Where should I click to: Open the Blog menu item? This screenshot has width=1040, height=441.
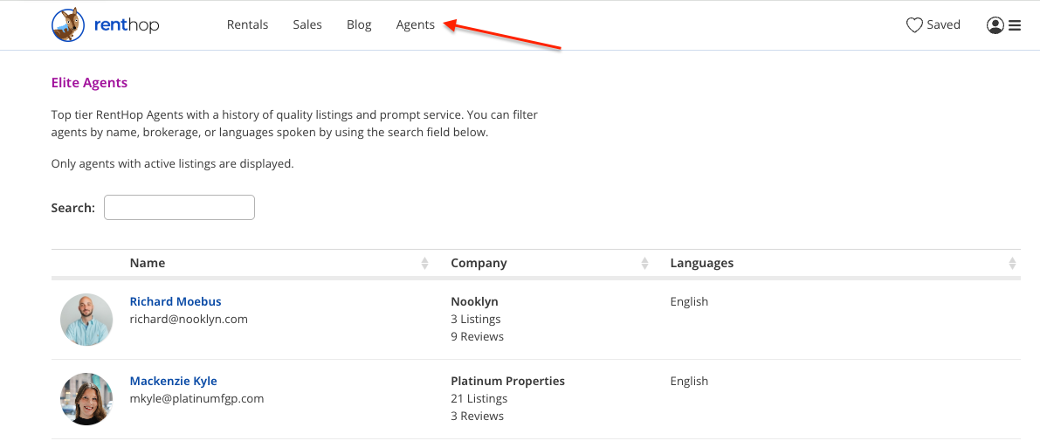coord(359,24)
